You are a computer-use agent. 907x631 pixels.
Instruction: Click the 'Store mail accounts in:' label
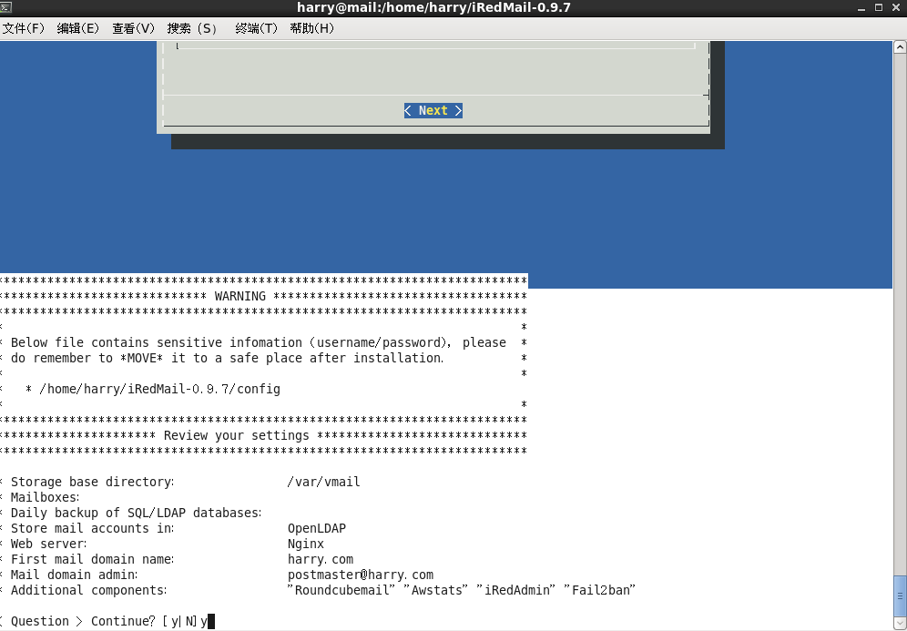coord(93,529)
